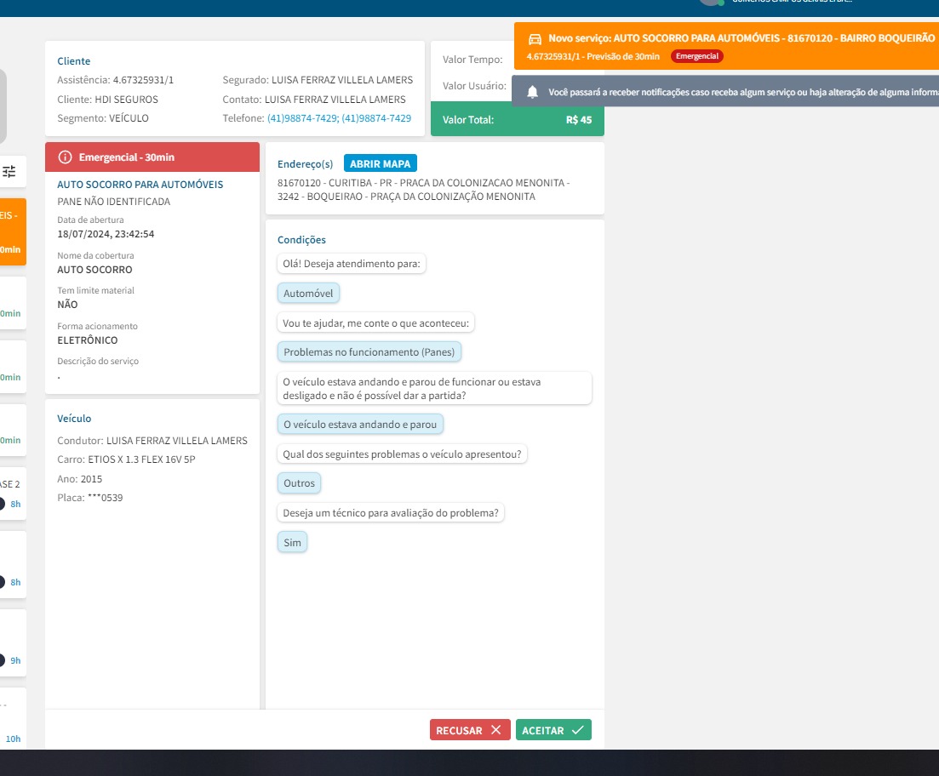The width and height of the screenshot is (939, 776).
Task: Click the Veículo section heading
Action: 74,419
